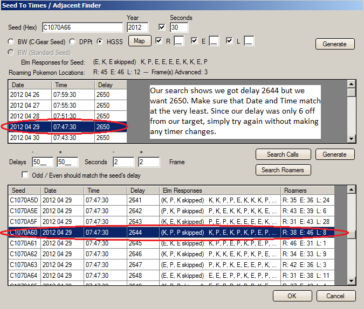Enable Odd / Even should match seed's delay

point(25,175)
